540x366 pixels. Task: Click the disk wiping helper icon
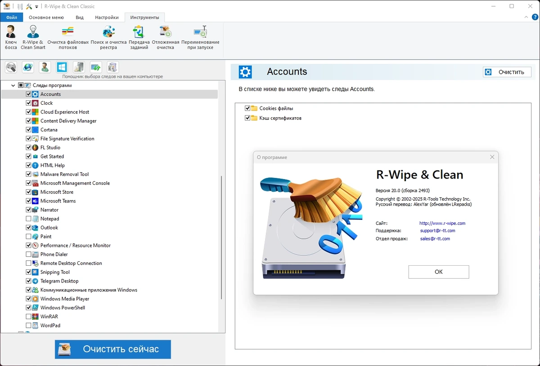11,67
